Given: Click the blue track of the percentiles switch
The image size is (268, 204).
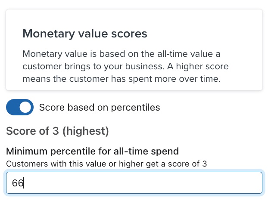Looking at the screenshot, I should pyautogui.click(x=13, y=108).
